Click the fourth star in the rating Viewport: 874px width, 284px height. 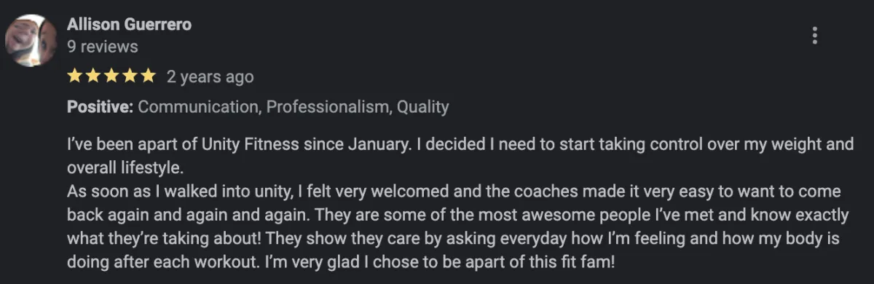pyautogui.click(x=130, y=76)
